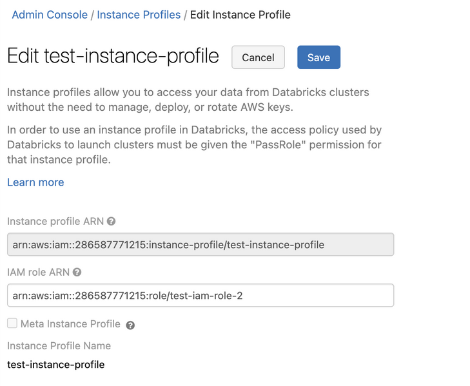
Task: Click the help icon next to IAM role ARN
Action: click(x=77, y=273)
